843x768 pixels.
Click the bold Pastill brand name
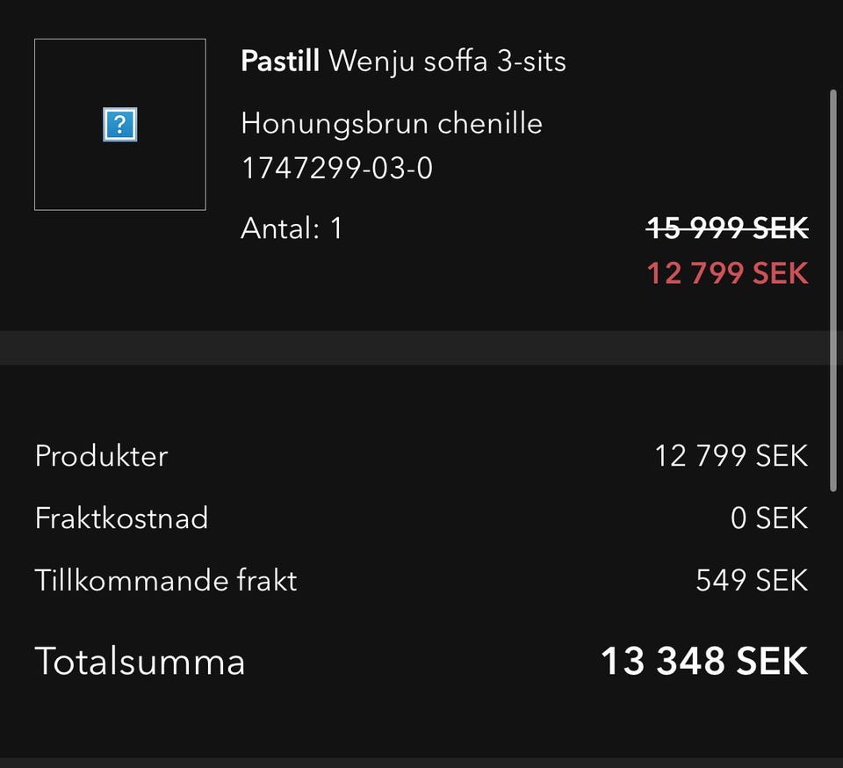pyautogui.click(x=281, y=62)
